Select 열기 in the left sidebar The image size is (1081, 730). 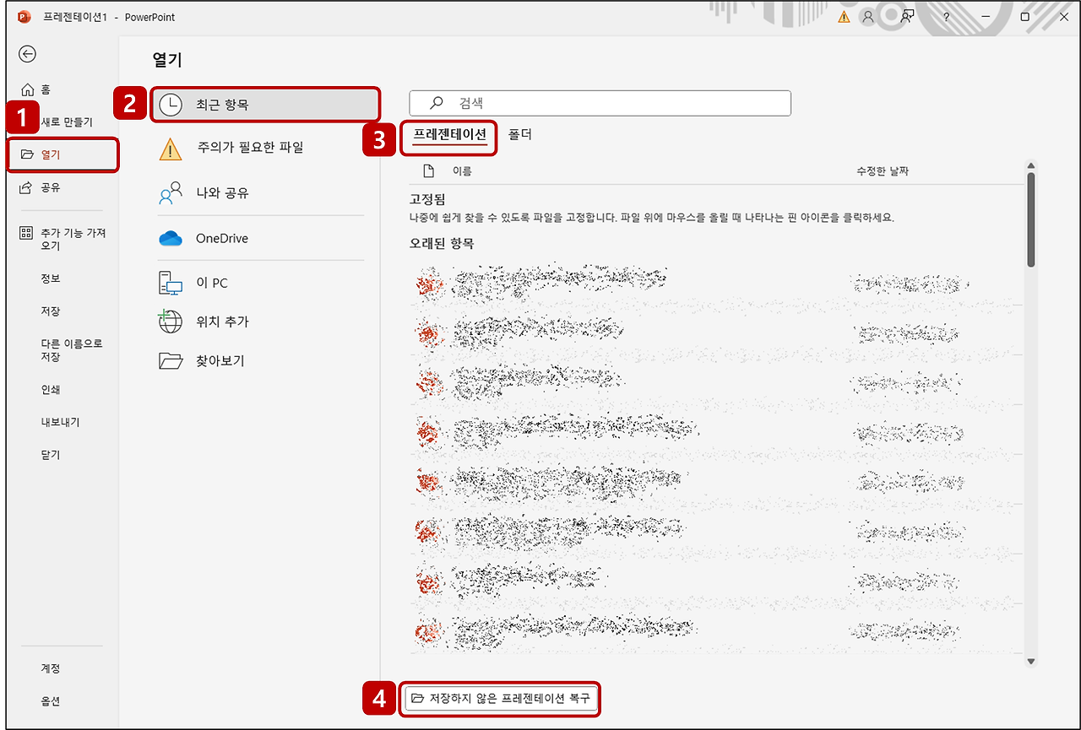click(63, 154)
